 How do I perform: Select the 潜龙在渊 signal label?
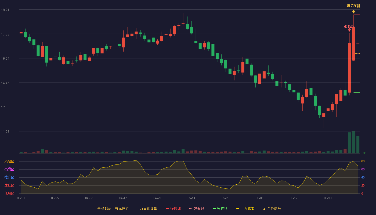pyautogui.click(x=353, y=6)
